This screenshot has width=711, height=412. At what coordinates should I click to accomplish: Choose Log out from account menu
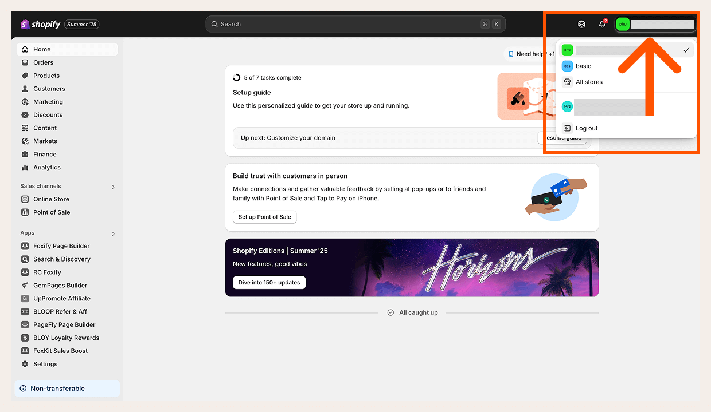pos(626,128)
